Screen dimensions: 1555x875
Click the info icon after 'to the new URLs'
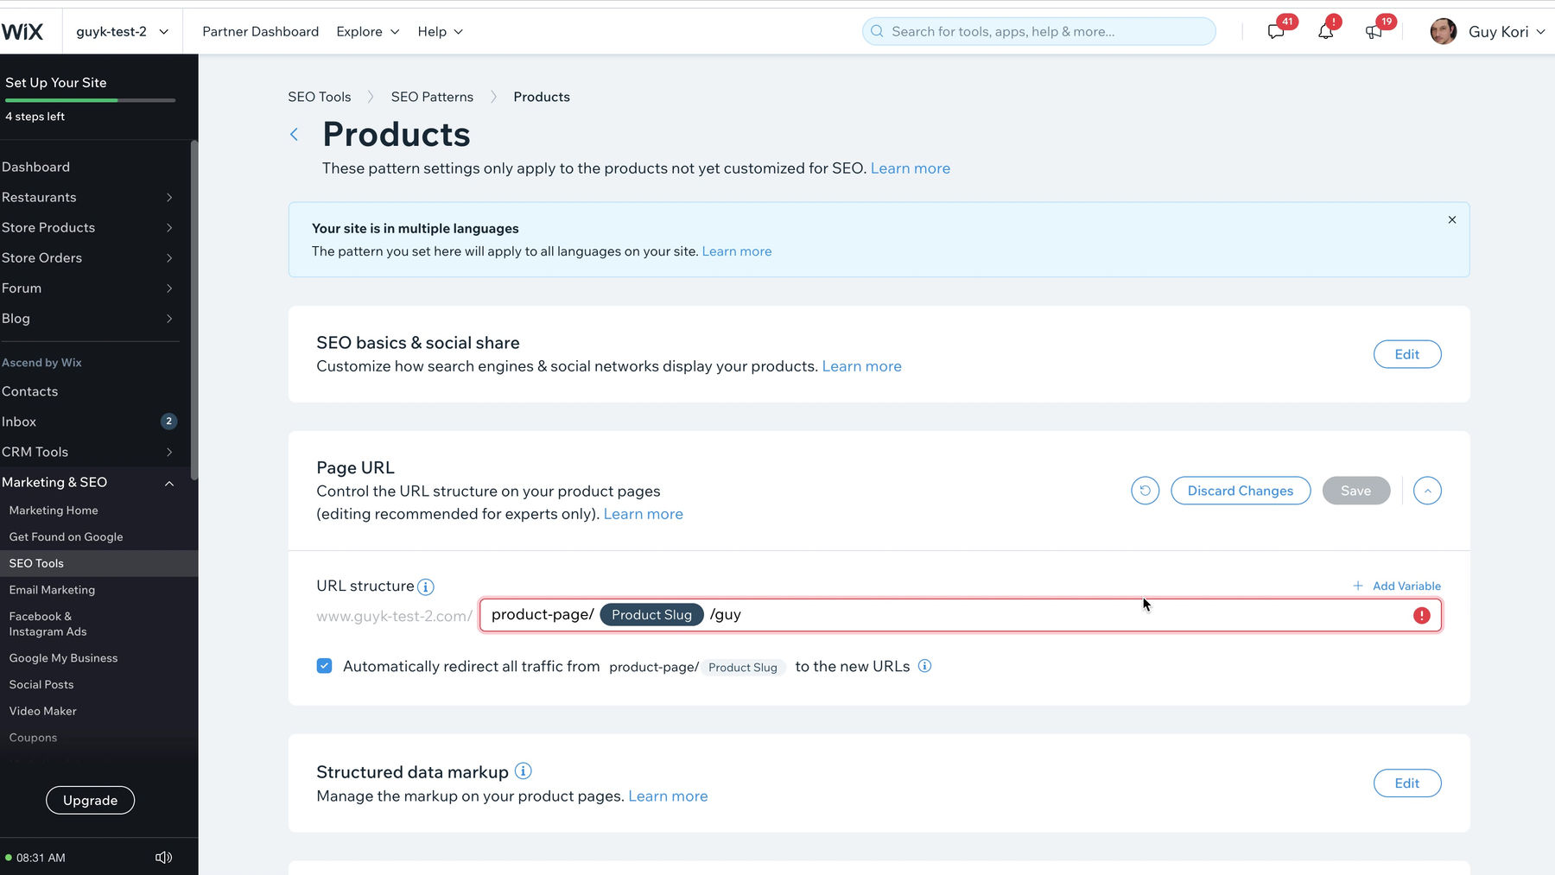point(924,666)
